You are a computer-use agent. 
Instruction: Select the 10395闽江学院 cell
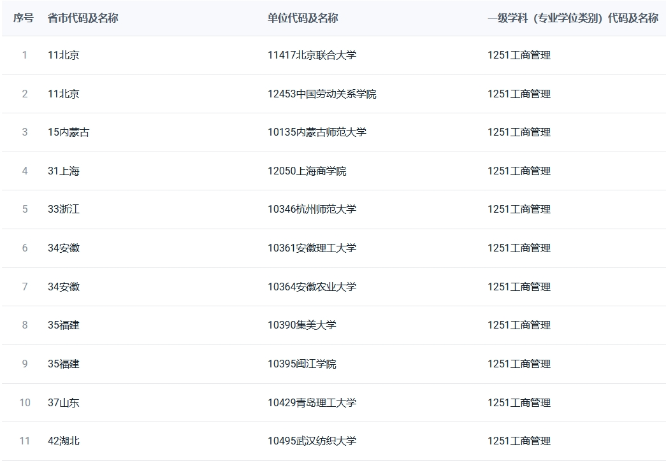(301, 364)
